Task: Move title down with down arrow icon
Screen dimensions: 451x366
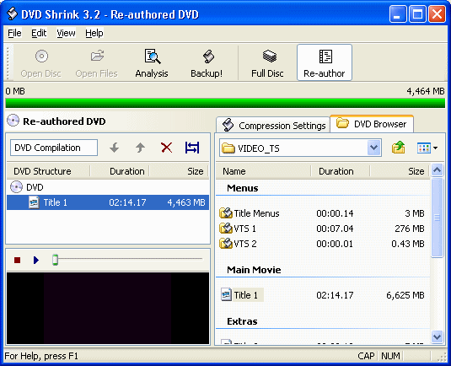Action: click(114, 148)
